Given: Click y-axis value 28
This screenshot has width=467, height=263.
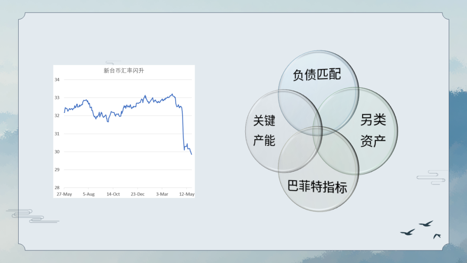Looking at the screenshot, I should 57,188.
